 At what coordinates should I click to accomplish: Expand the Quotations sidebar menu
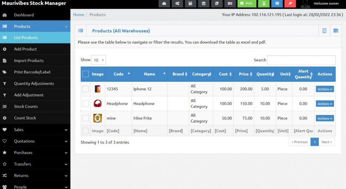[35, 141]
